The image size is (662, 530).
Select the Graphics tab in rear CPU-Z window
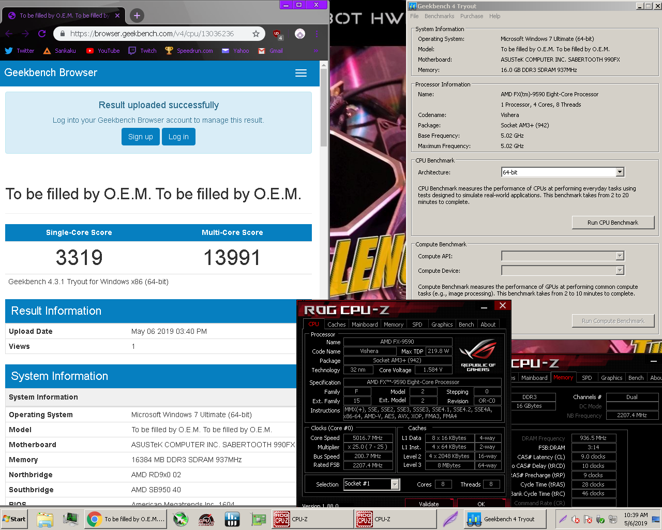(612, 378)
